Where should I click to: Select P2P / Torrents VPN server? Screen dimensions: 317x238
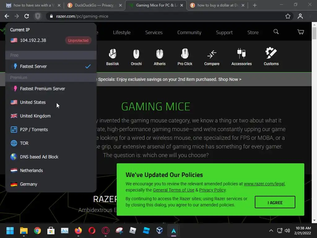click(51, 130)
